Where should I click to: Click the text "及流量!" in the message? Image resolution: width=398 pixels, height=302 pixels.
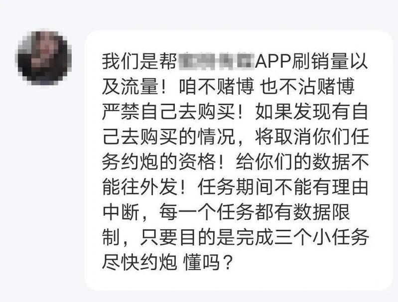pos(135,87)
